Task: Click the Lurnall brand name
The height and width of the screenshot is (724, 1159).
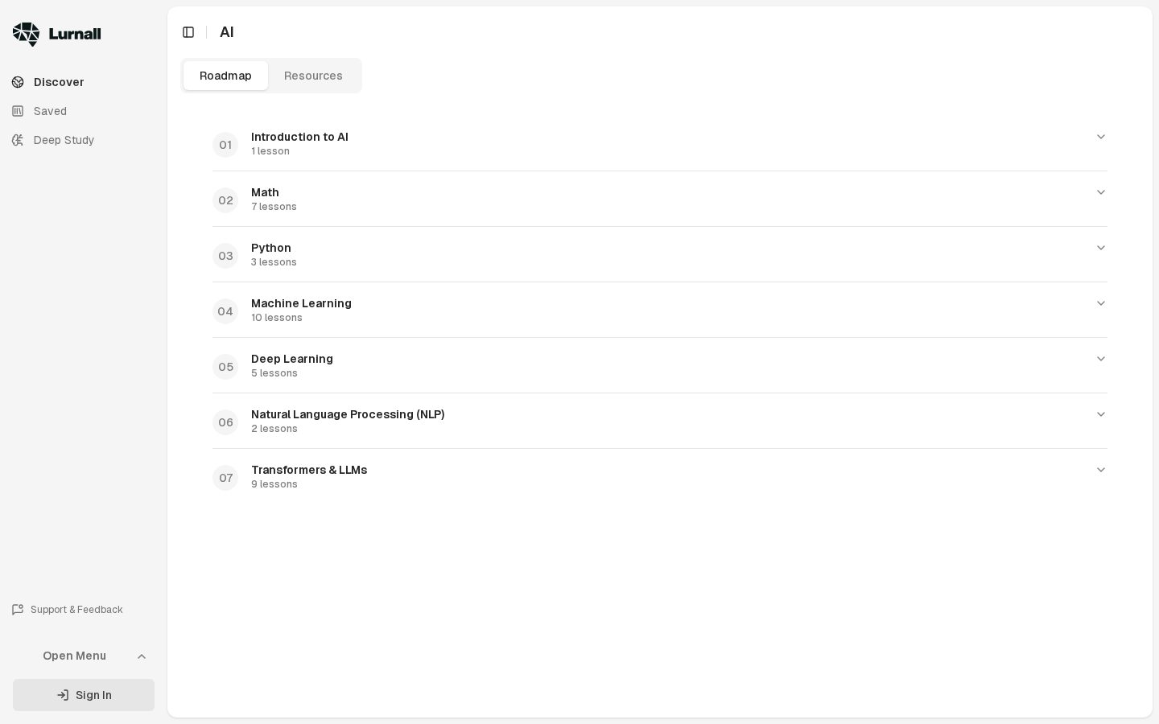Action: coord(75,34)
